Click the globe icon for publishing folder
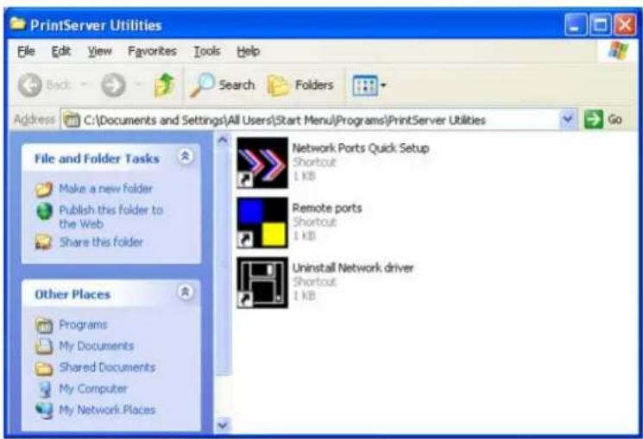This screenshot has height=439, width=643. click(x=44, y=211)
